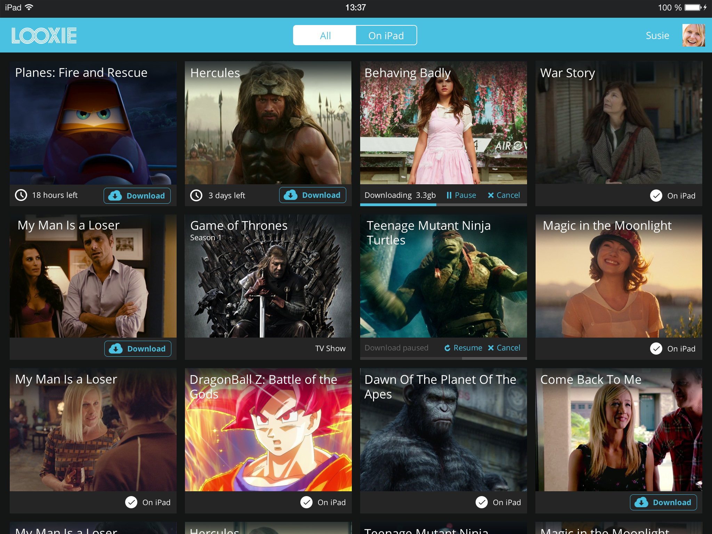Click the Season 1 subtitle text

pos(206,238)
